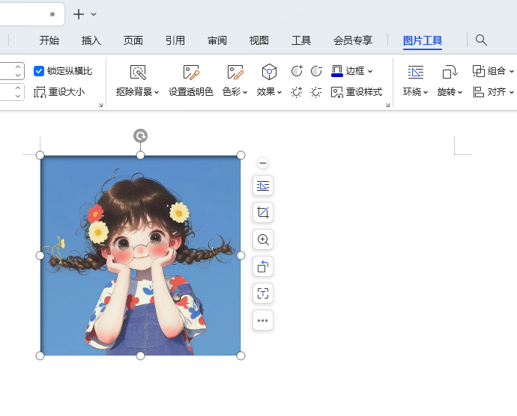Open the 视图 tab
Image resolution: width=517 pixels, height=416 pixels.
click(x=259, y=40)
